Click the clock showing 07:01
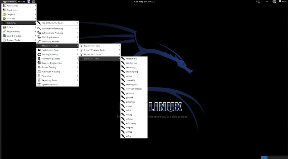Screen dimensions: 288x159 point(144,2)
